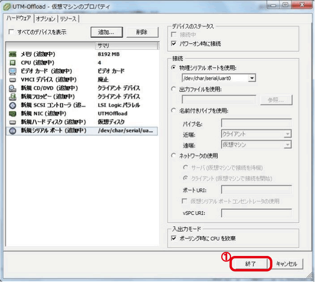Click the 出力ファイル path input field
This screenshot has width=315, height=282.
pos(219,100)
